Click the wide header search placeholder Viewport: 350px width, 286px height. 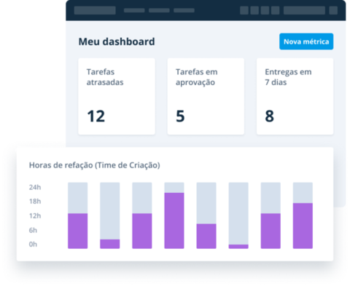(x=304, y=10)
